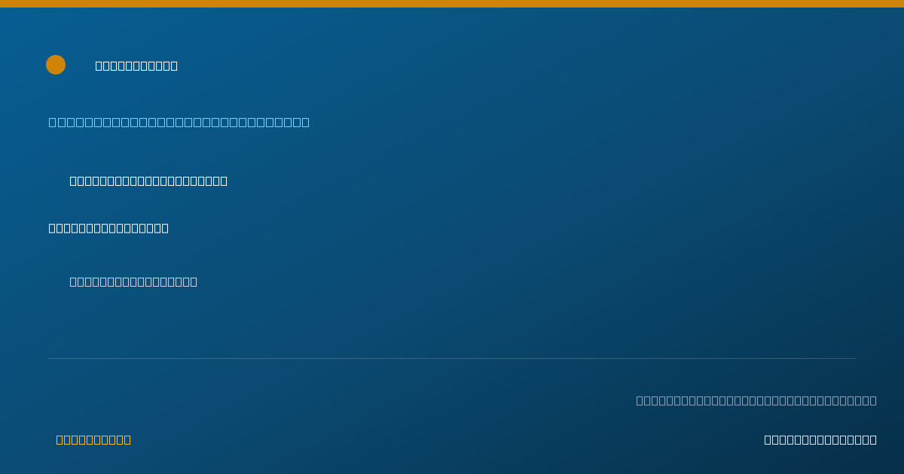This screenshot has width=904, height=474.
Task: Click the round orange bullet in the header
Action: 56,65
